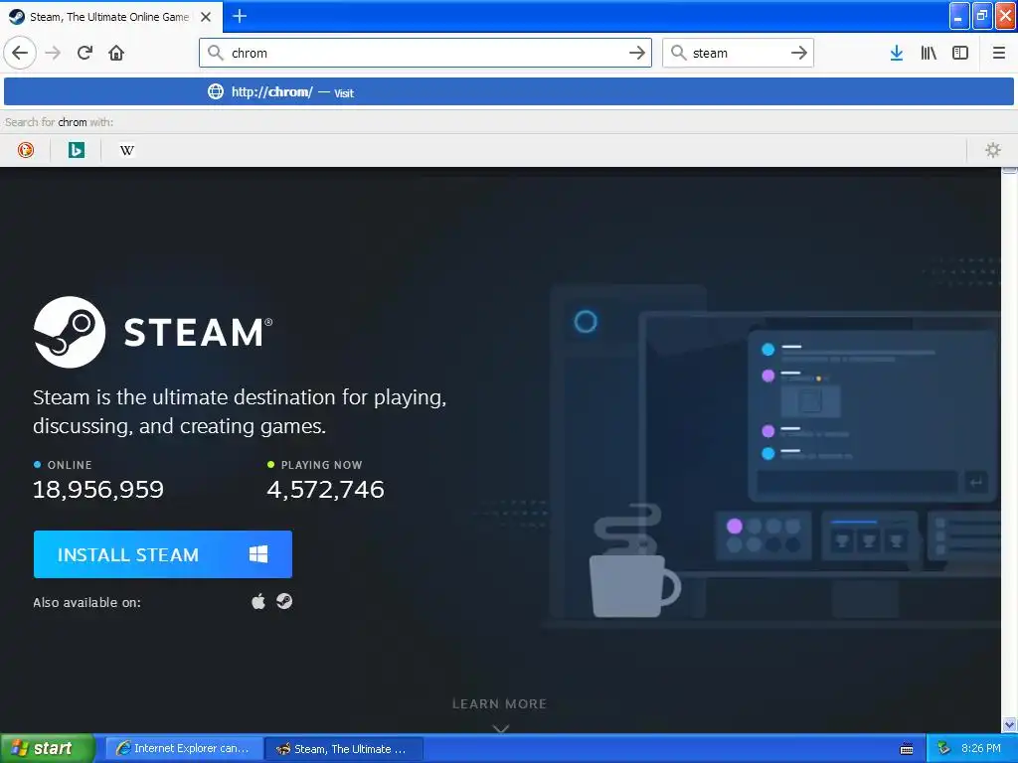Choose the SteamOS download icon
This screenshot has height=763, width=1018.
(284, 601)
